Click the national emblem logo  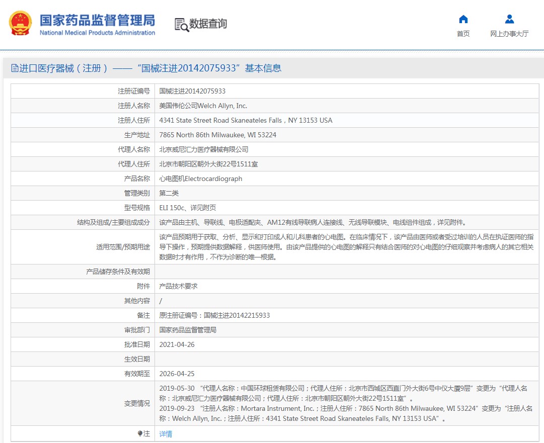pyautogui.click(x=20, y=23)
